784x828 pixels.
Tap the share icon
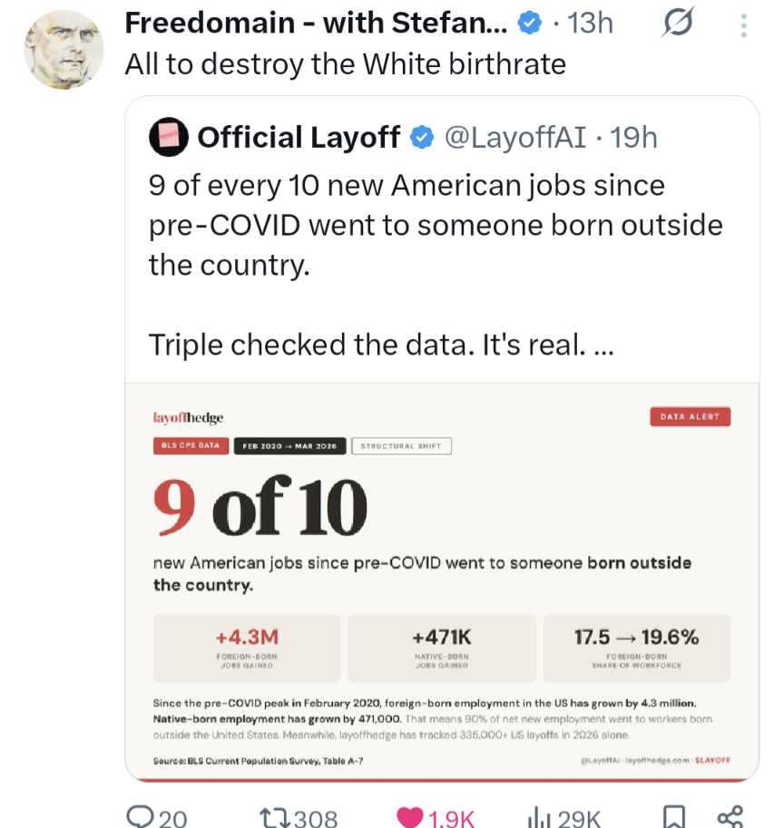point(730,816)
